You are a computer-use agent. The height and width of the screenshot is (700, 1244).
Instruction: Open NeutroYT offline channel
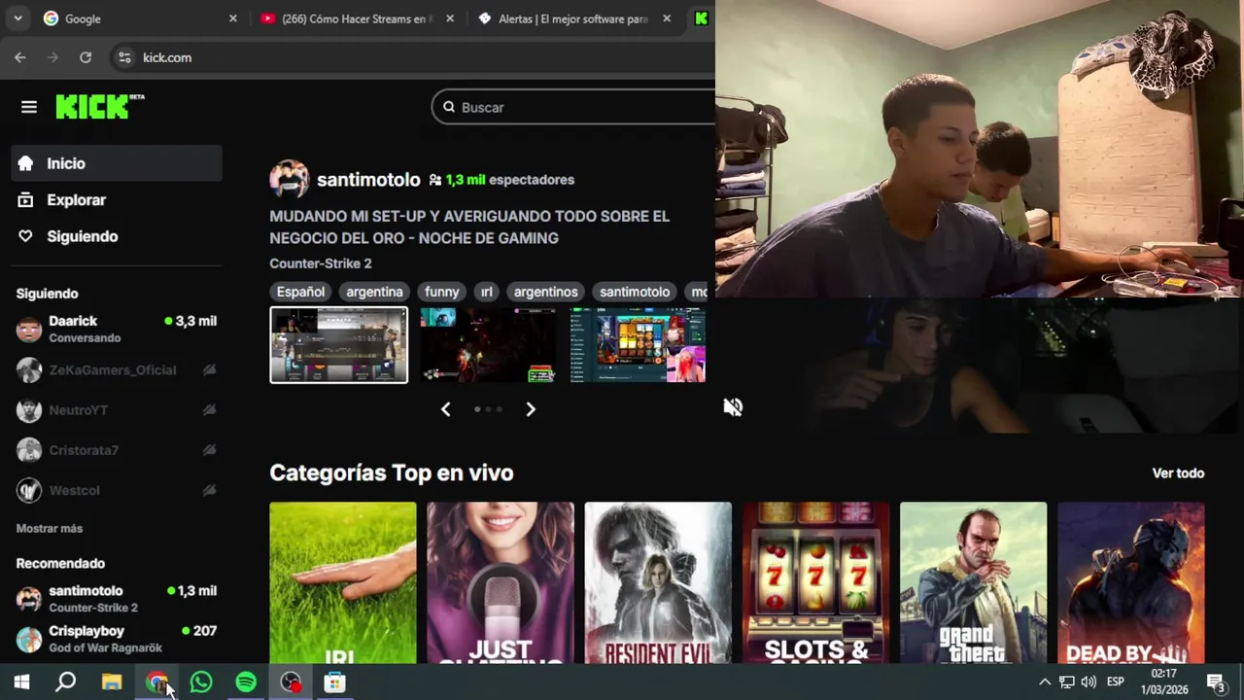click(x=117, y=410)
